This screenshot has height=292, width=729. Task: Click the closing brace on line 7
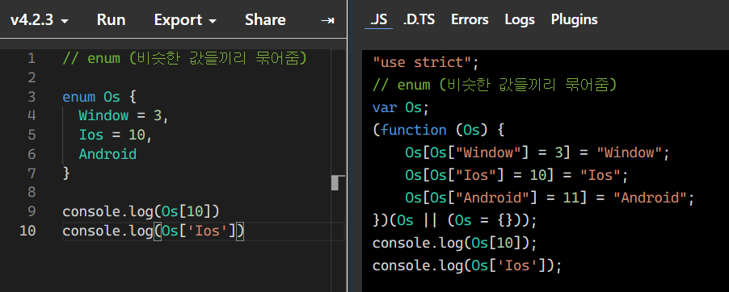coord(66,173)
